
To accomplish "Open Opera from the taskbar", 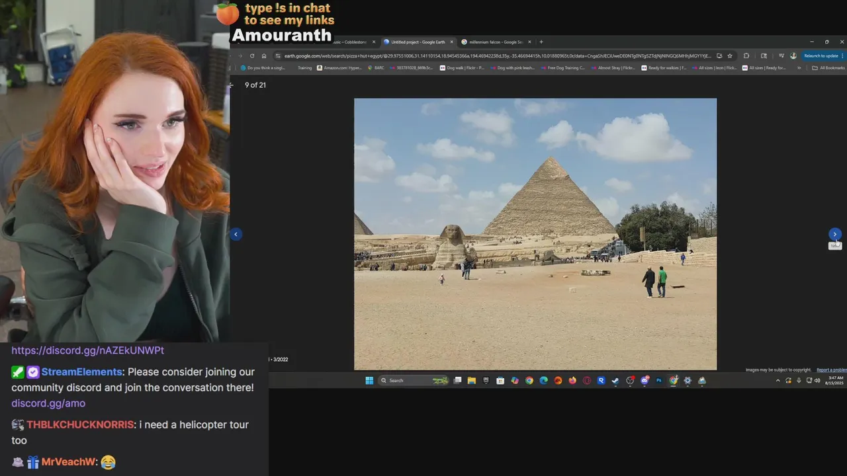I will click(586, 380).
